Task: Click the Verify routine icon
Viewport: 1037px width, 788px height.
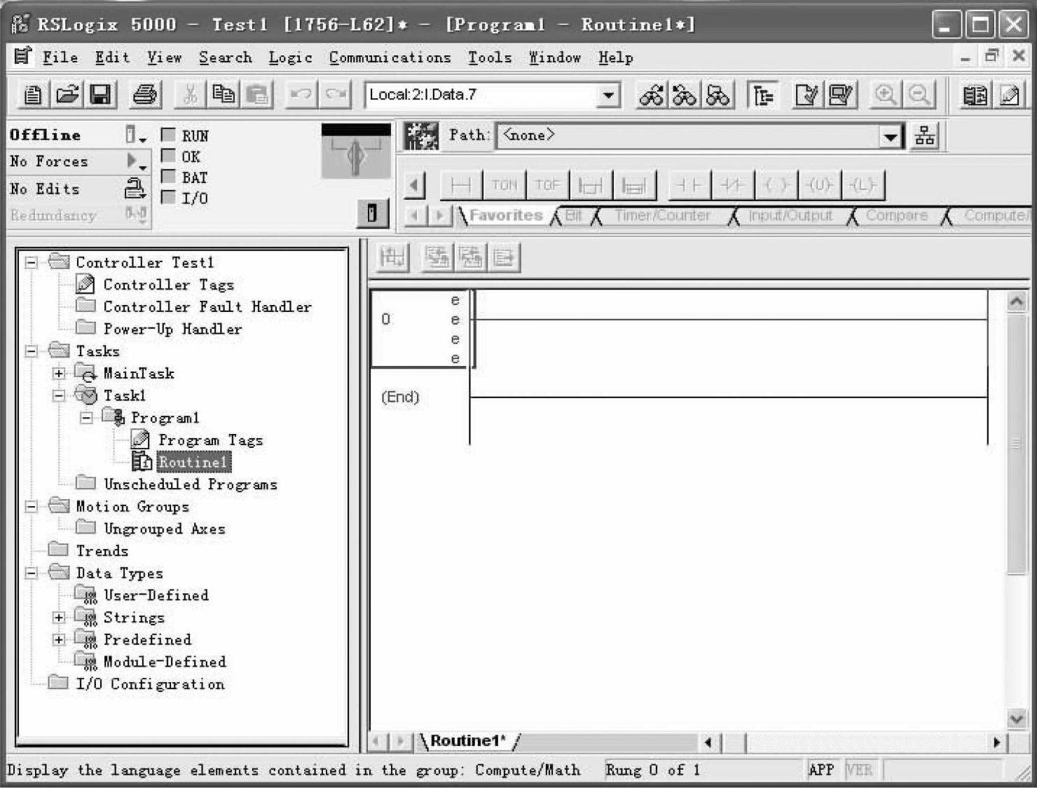Action: point(807,95)
